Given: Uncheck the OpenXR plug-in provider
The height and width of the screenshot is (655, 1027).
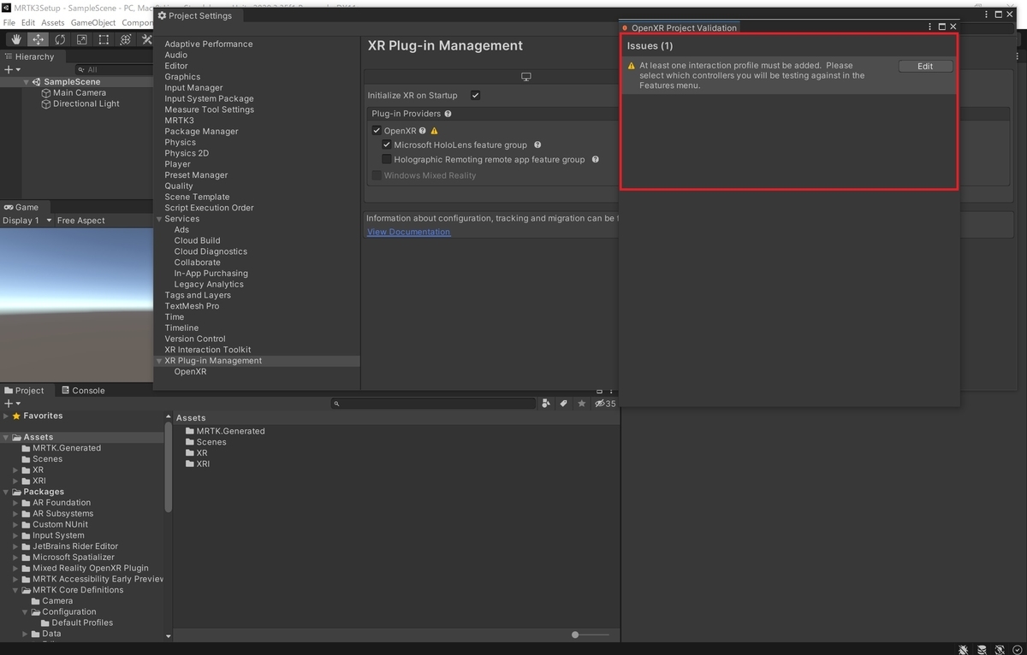Looking at the screenshot, I should (x=377, y=131).
